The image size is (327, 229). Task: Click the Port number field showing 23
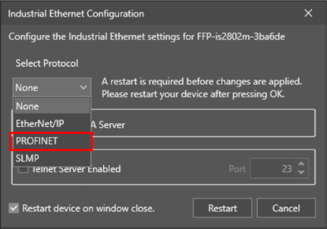(272, 169)
